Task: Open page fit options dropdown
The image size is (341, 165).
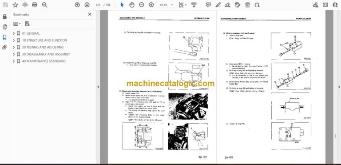Action: [x=182, y=5]
